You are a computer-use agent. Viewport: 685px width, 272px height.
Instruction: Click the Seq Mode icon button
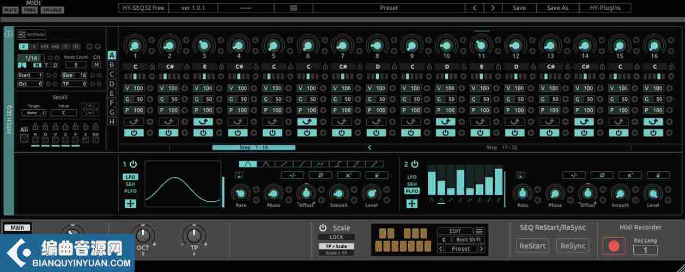[x=31, y=34]
